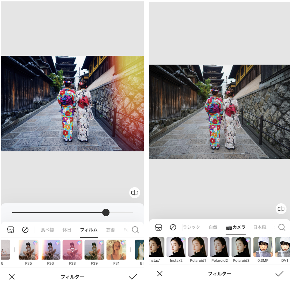Select the selected F38 filter thumbnail
Image resolution: width=291 pixels, height=285 pixels.
pyautogui.click(x=72, y=250)
